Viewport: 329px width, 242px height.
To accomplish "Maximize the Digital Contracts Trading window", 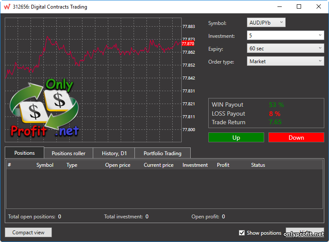I will (299, 7).
